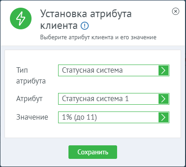Close the dialog with the circled X icon

176,11
